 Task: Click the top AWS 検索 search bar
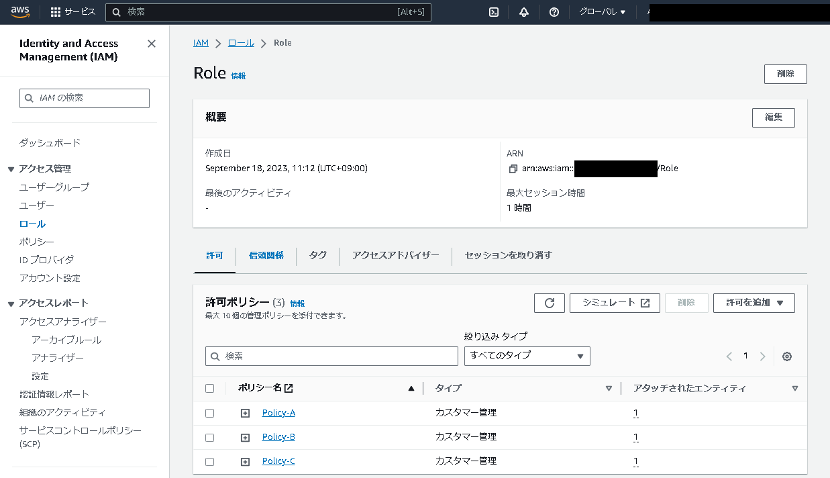click(268, 12)
